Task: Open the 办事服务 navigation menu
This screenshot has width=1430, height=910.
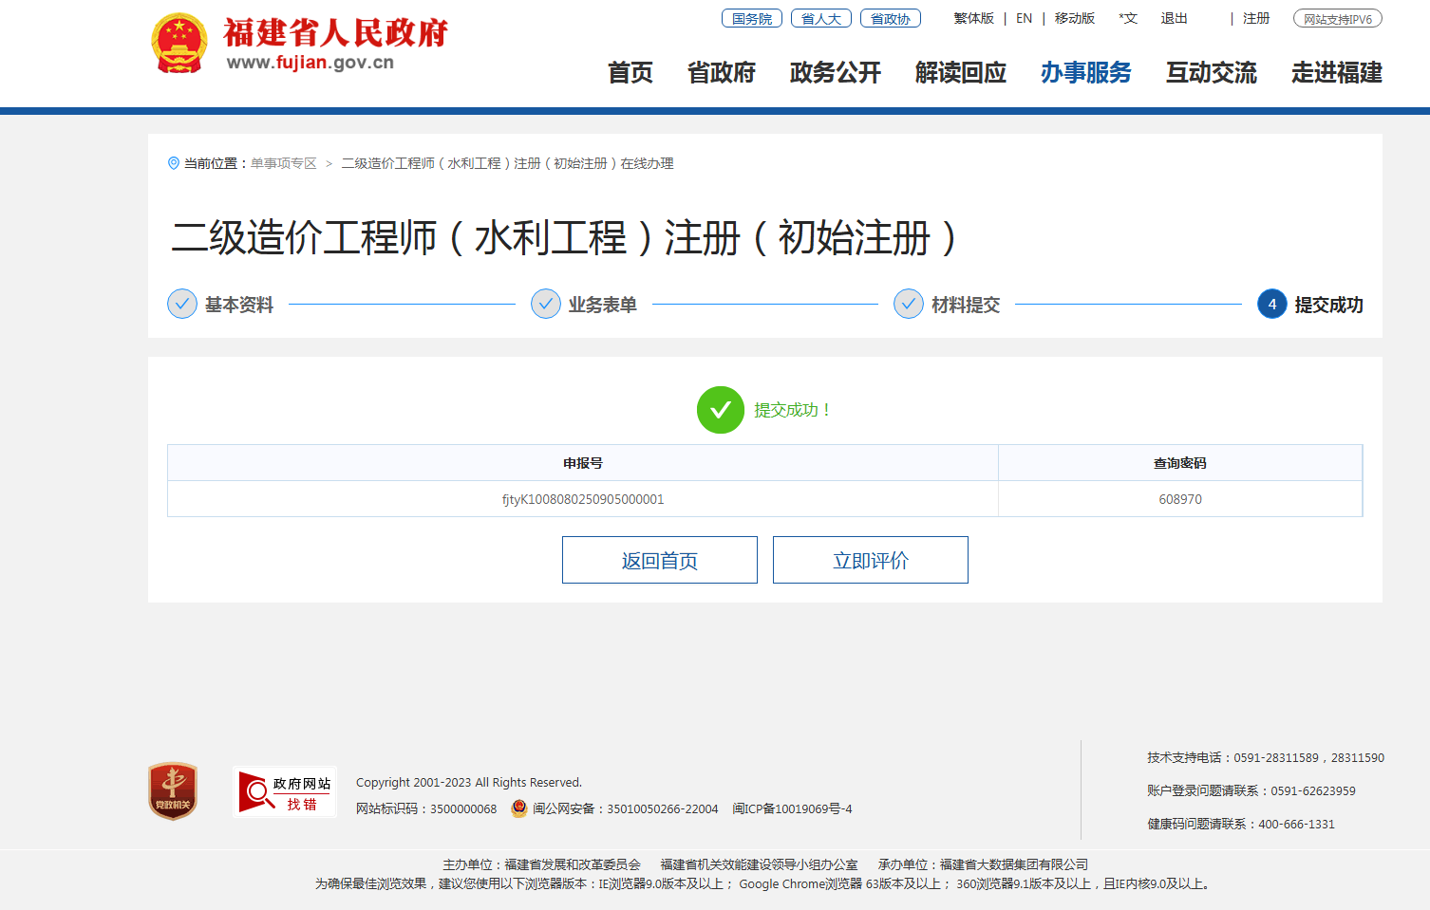Action: [1085, 73]
